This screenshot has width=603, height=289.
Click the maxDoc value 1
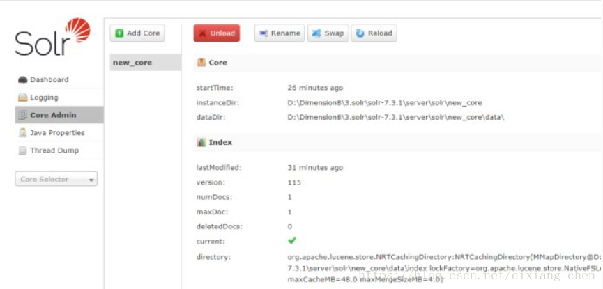click(289, 212)
